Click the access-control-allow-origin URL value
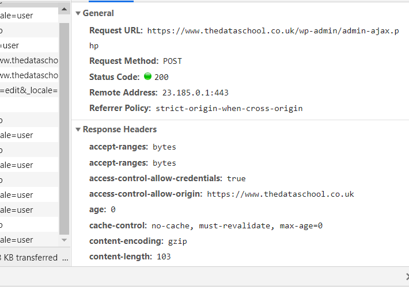409x287 pixels. pyautogui.click(x=280, y=194)
